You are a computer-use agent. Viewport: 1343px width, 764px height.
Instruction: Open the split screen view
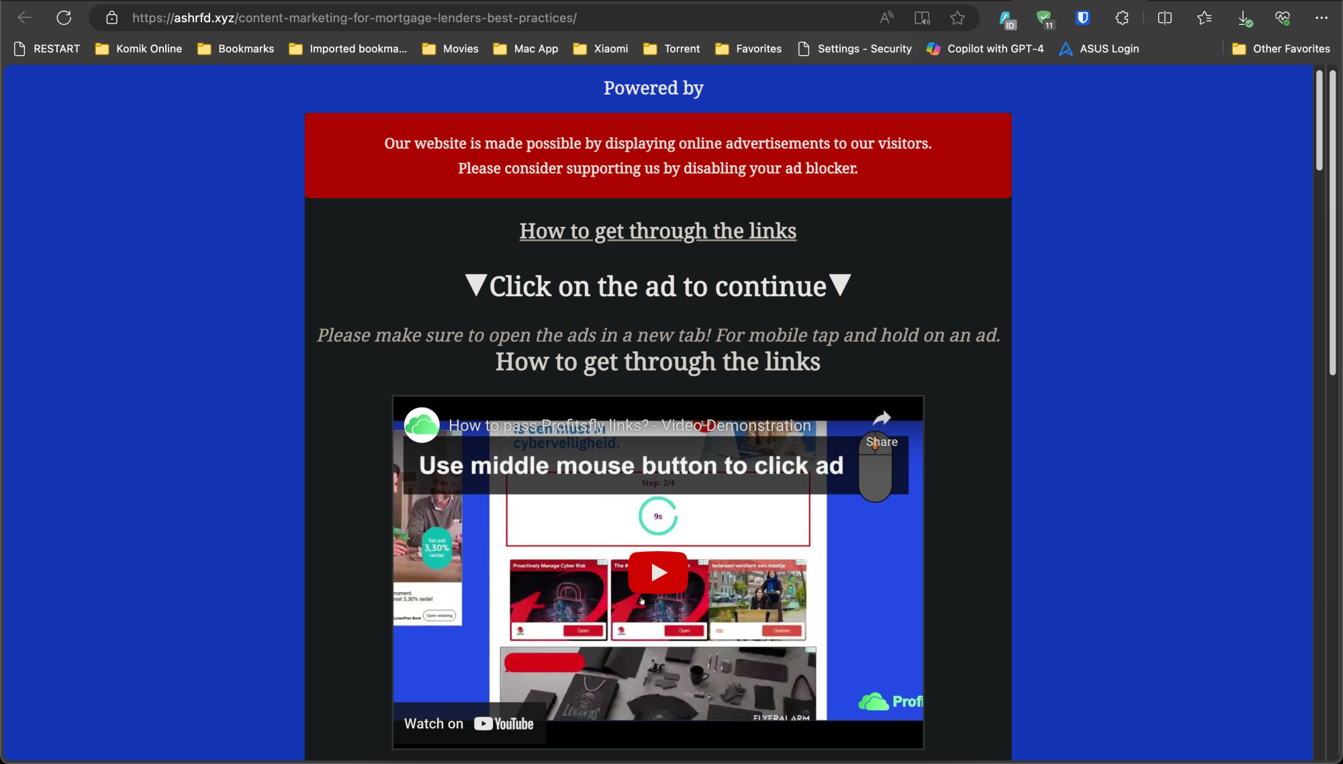(1164, 18)
